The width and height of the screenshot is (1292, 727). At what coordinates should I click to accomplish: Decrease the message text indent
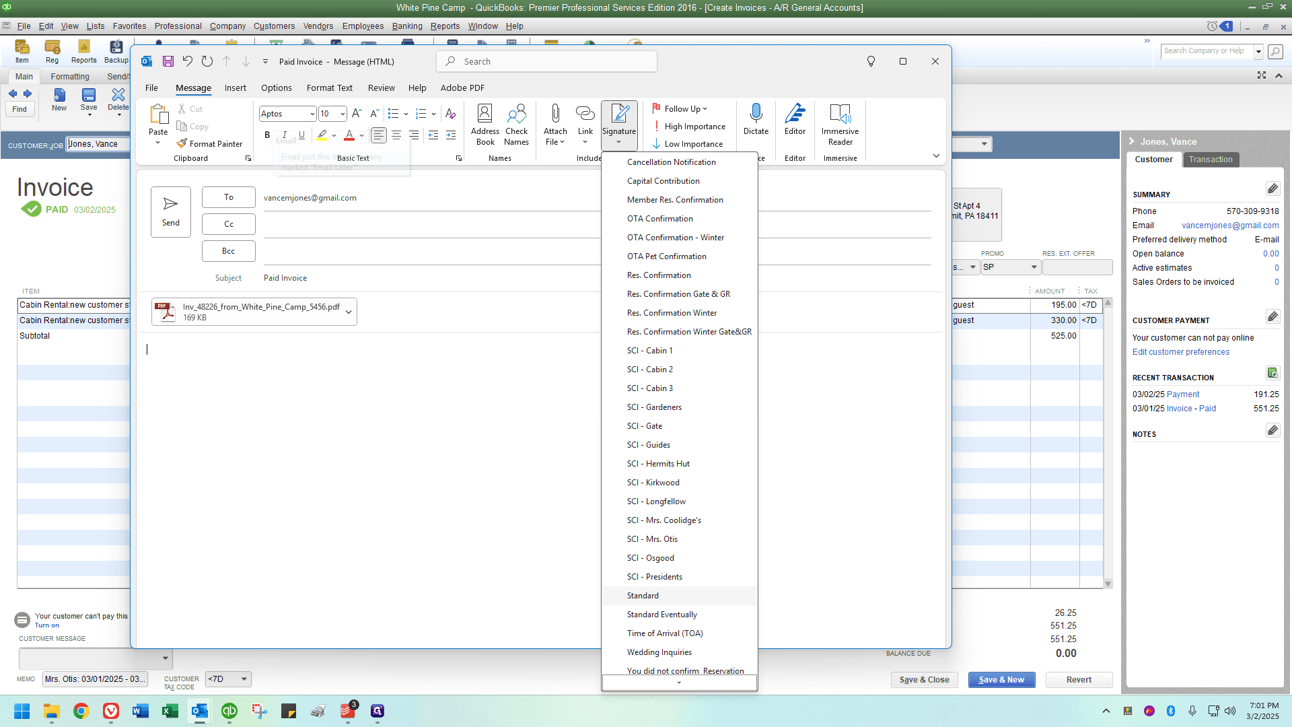pyautogui.click(x=433, y=135)
